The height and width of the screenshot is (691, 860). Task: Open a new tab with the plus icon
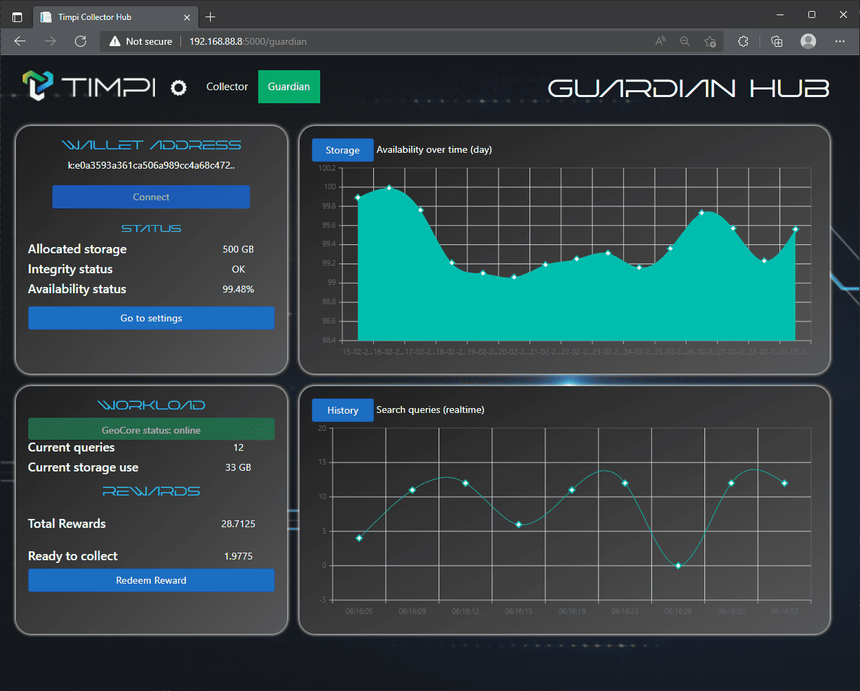(x=211, y=17)
